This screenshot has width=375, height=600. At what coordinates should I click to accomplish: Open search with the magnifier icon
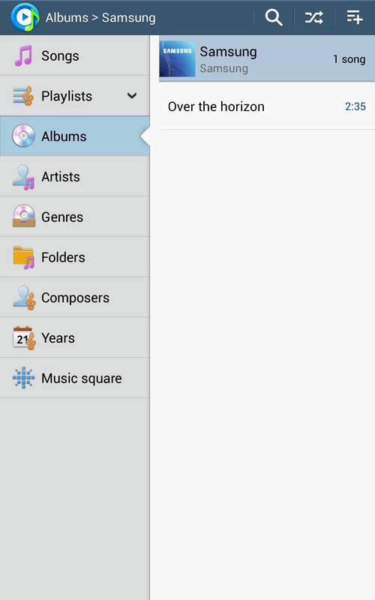pyautogui.click(x=274, y=17)
